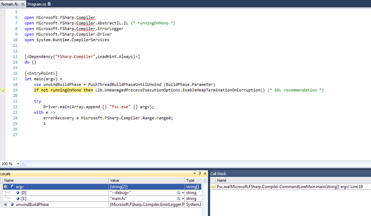Screen dimensions: 371x216
Task: Open visualizer dropdown arrow for "main.fs" value
Action: pos(182,198)
